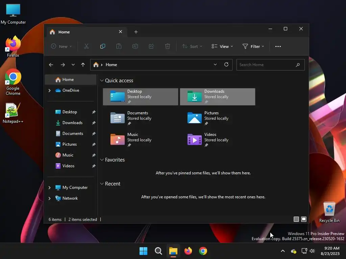This screenshot has height=259, width=346.
Task: Select Documents folder in Quick access
Action: pyautogui.click(x=141, y=118)
